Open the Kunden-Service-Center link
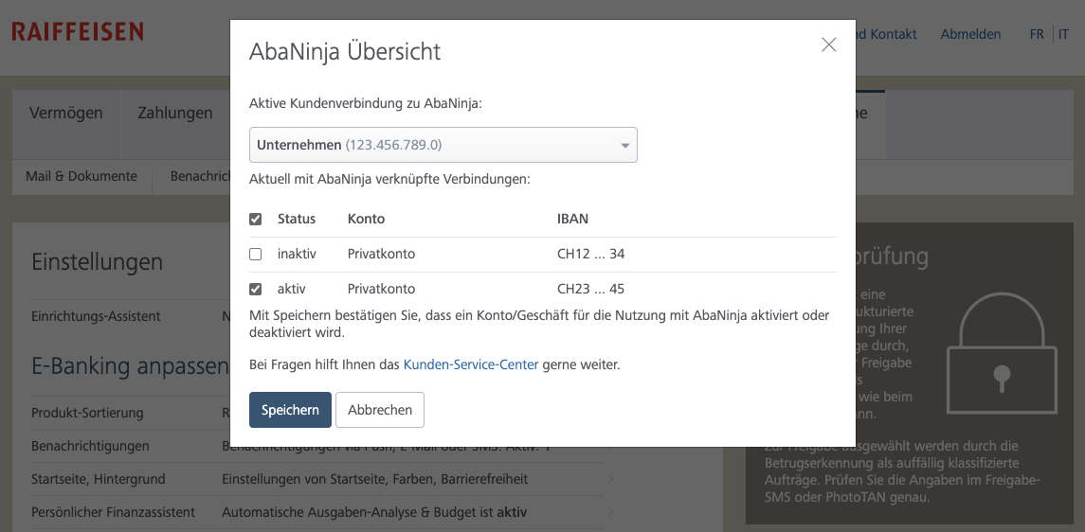 pyautogui.click(x=471, y=364)
